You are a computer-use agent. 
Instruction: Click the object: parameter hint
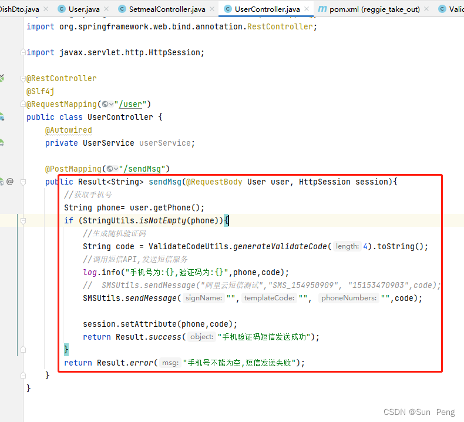pyautogui.click(x=201, y=337)
